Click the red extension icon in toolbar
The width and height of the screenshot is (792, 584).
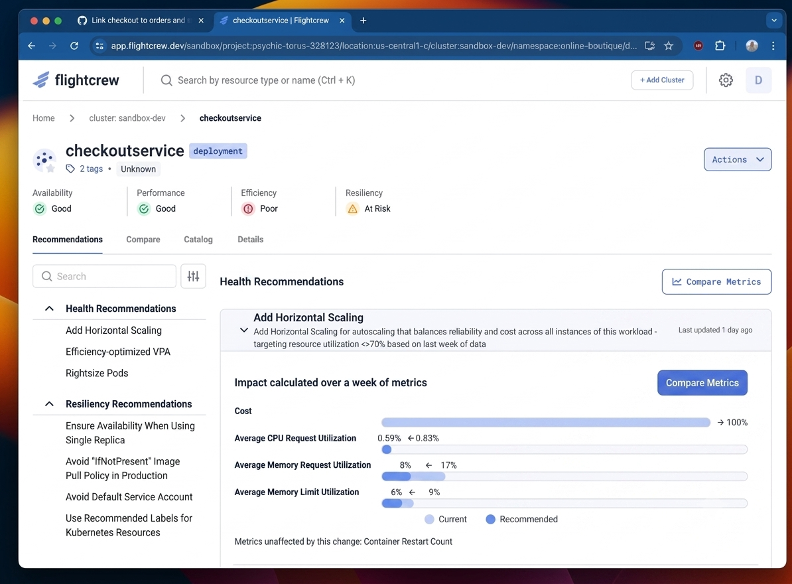click(x=698, y=46)
